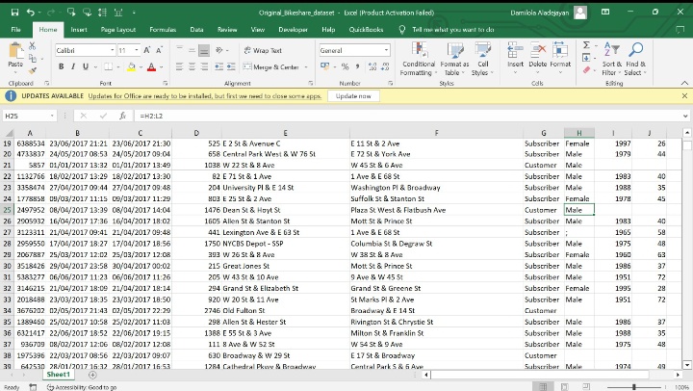Select column F header
The height and width of the screenshot is (391, 693).
[436, 133]
